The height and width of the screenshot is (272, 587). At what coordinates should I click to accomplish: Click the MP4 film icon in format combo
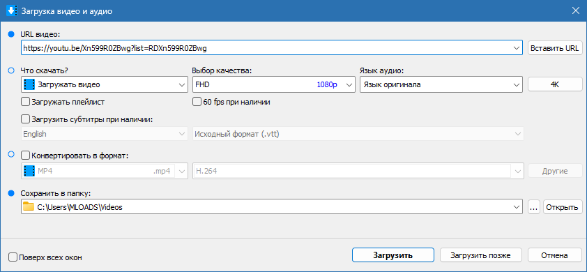pyautogui.click(x=29, y=171)
